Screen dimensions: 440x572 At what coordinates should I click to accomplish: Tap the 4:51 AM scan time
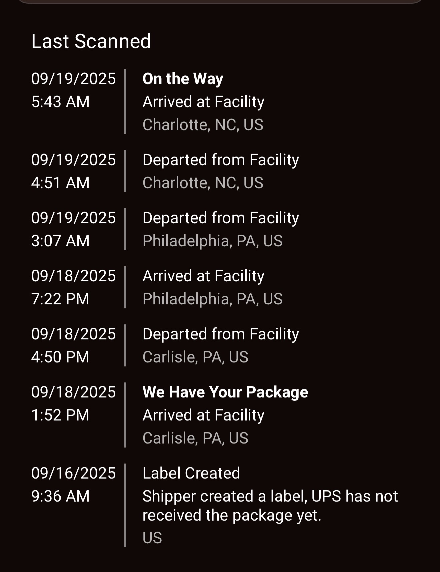(x=60, y=183)
